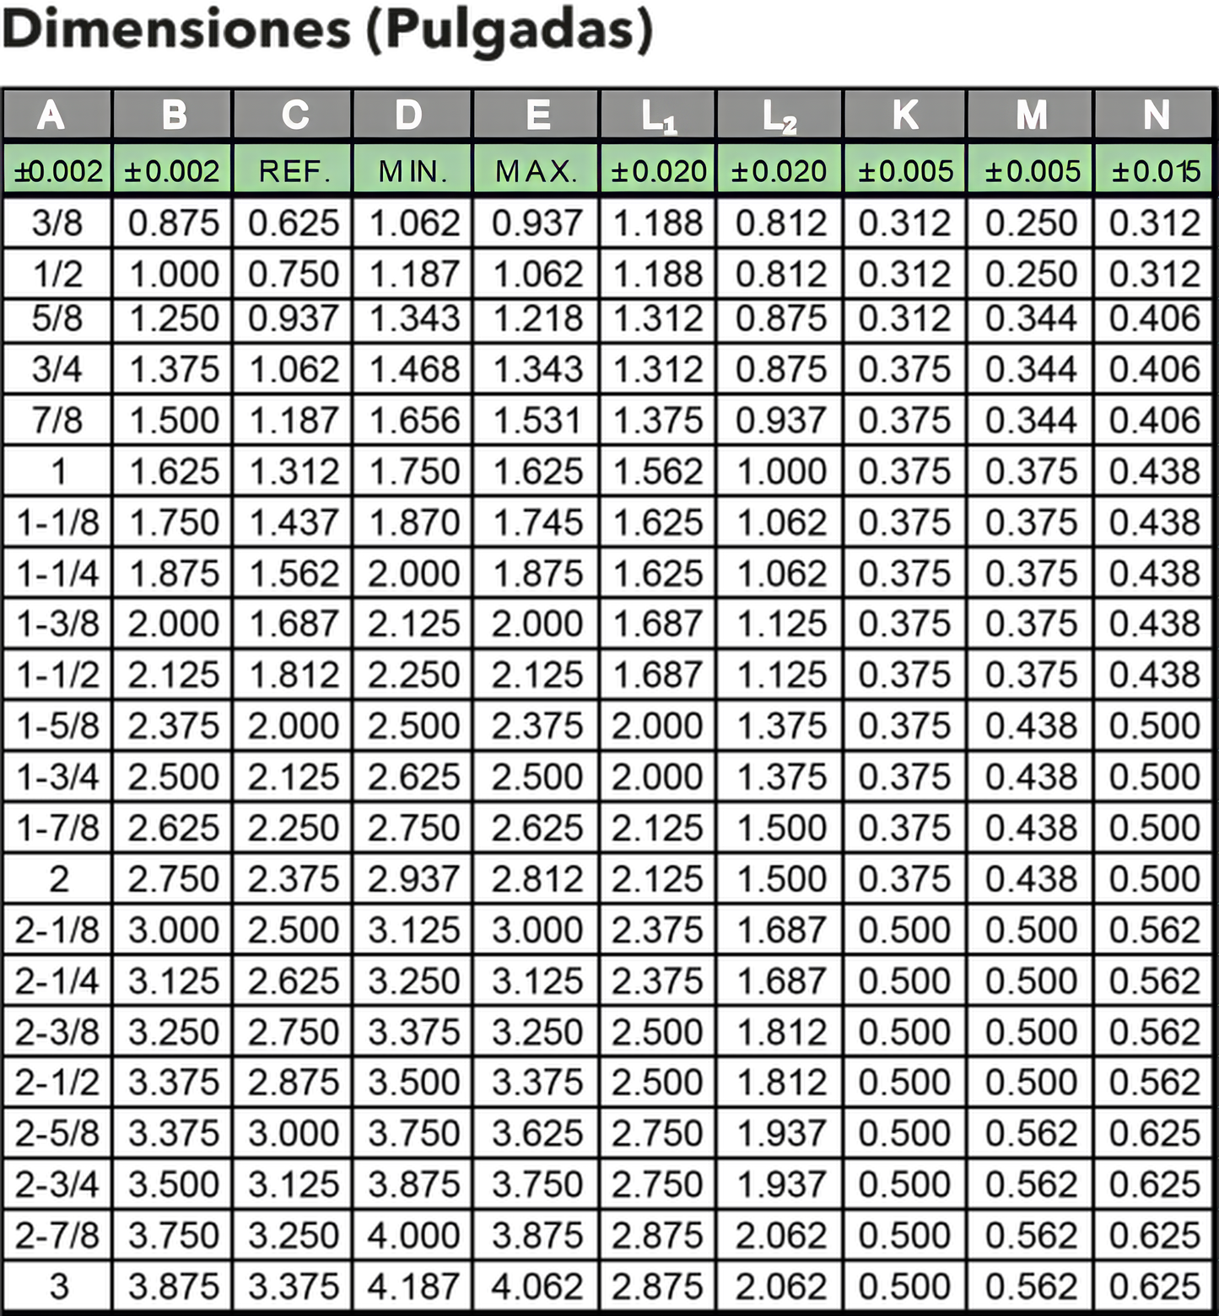Select column header E

click(x=537, y=115)
